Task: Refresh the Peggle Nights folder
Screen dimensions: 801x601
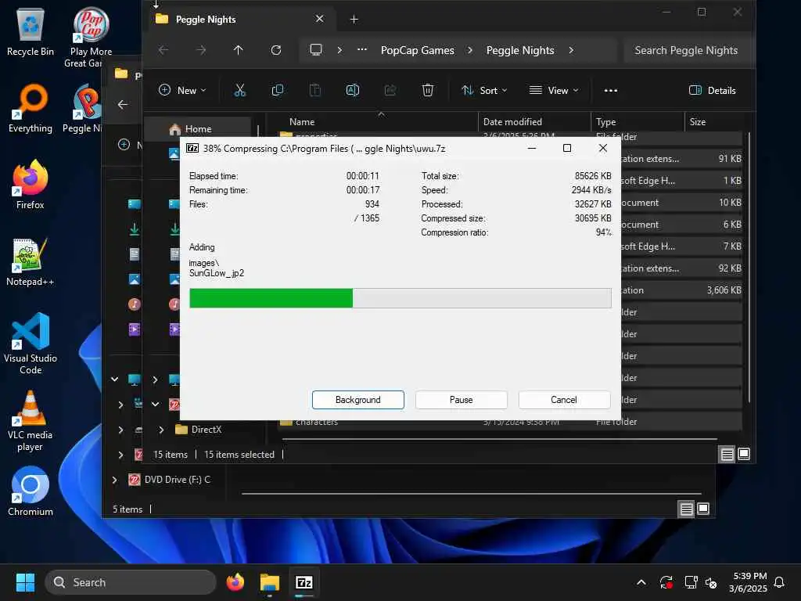Action: [x=276, y=50]
